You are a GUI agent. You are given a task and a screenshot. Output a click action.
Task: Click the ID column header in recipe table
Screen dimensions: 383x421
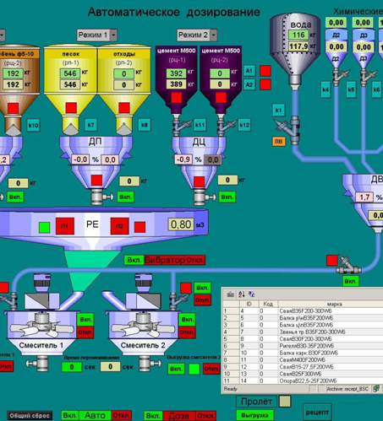click(249, 304)
